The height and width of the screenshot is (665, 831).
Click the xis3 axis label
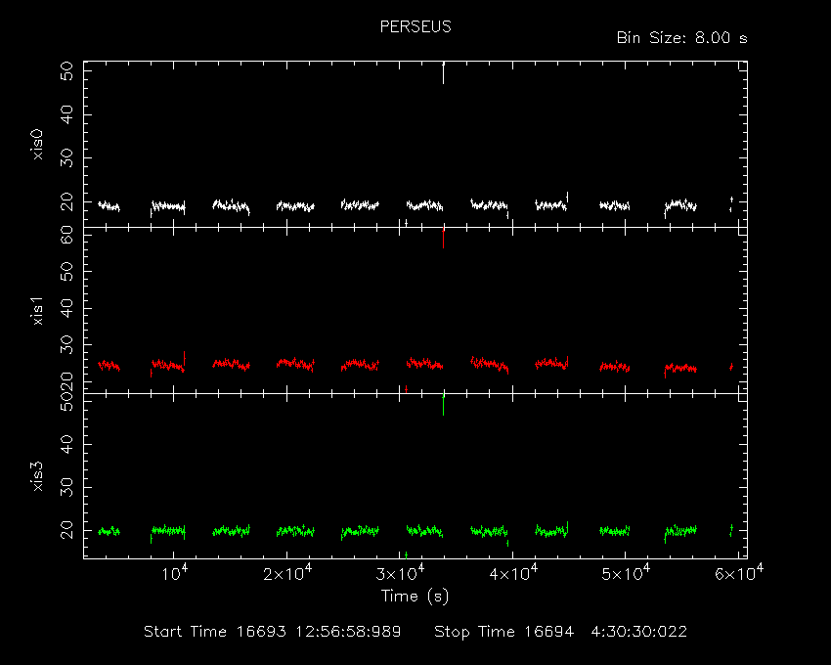[x=37, y=476]
